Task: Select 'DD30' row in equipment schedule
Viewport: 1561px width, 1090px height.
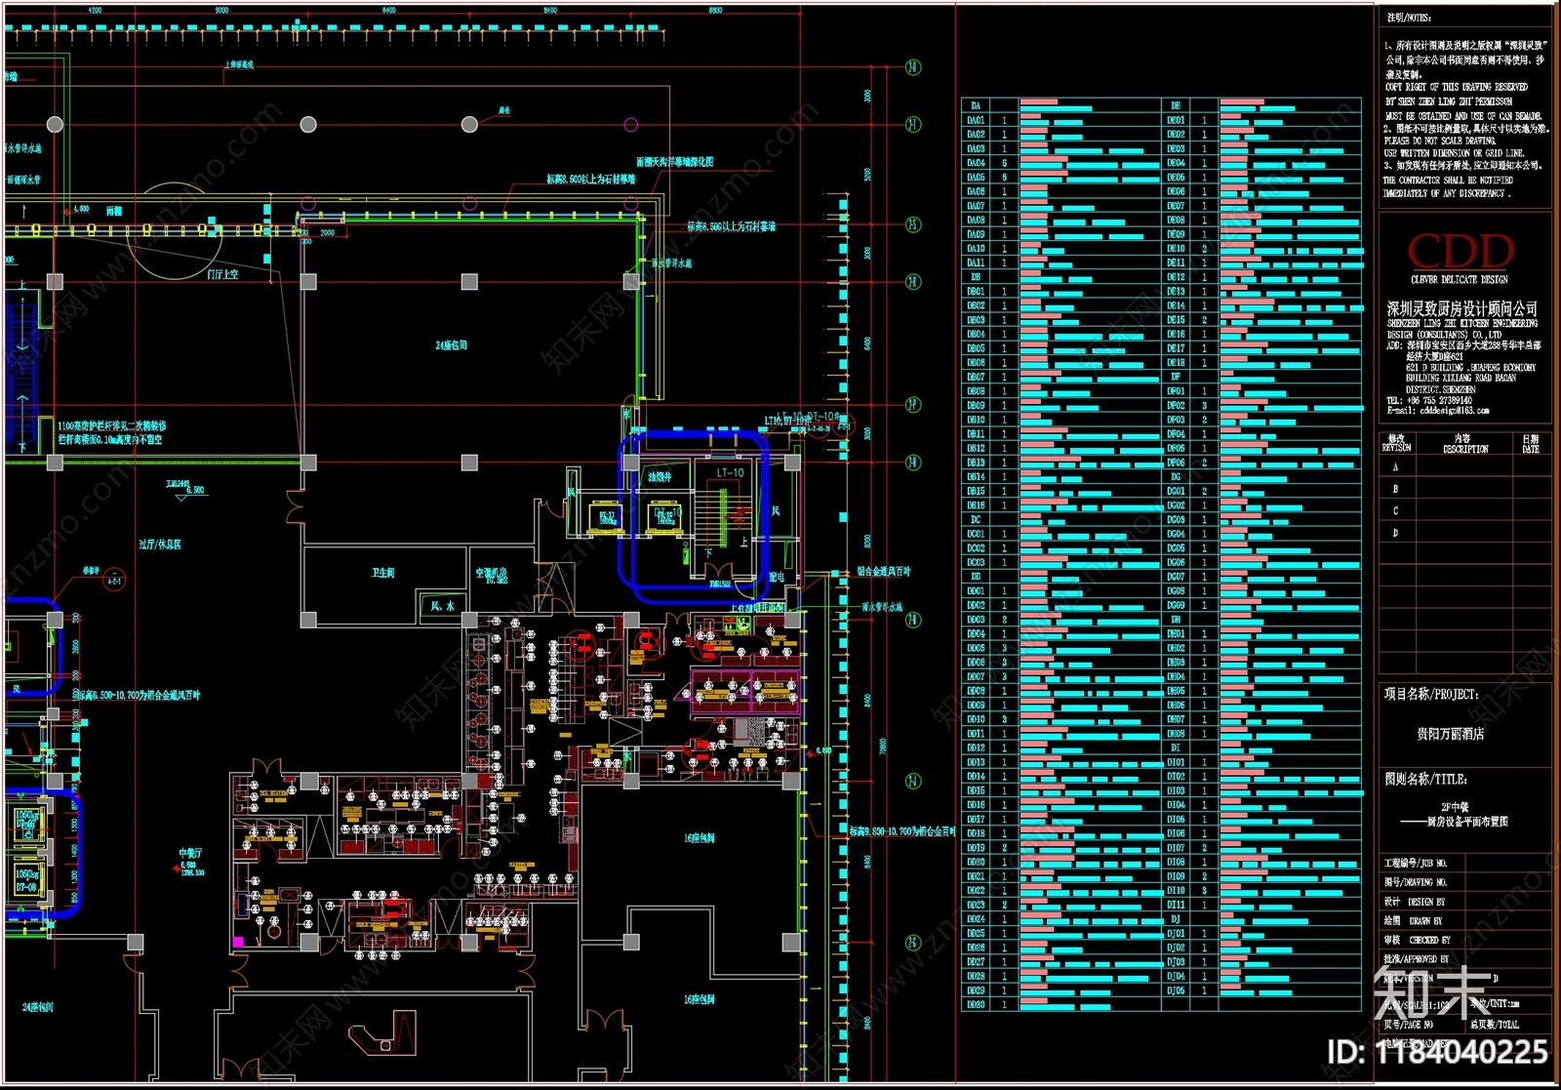Action: 1061,1004
